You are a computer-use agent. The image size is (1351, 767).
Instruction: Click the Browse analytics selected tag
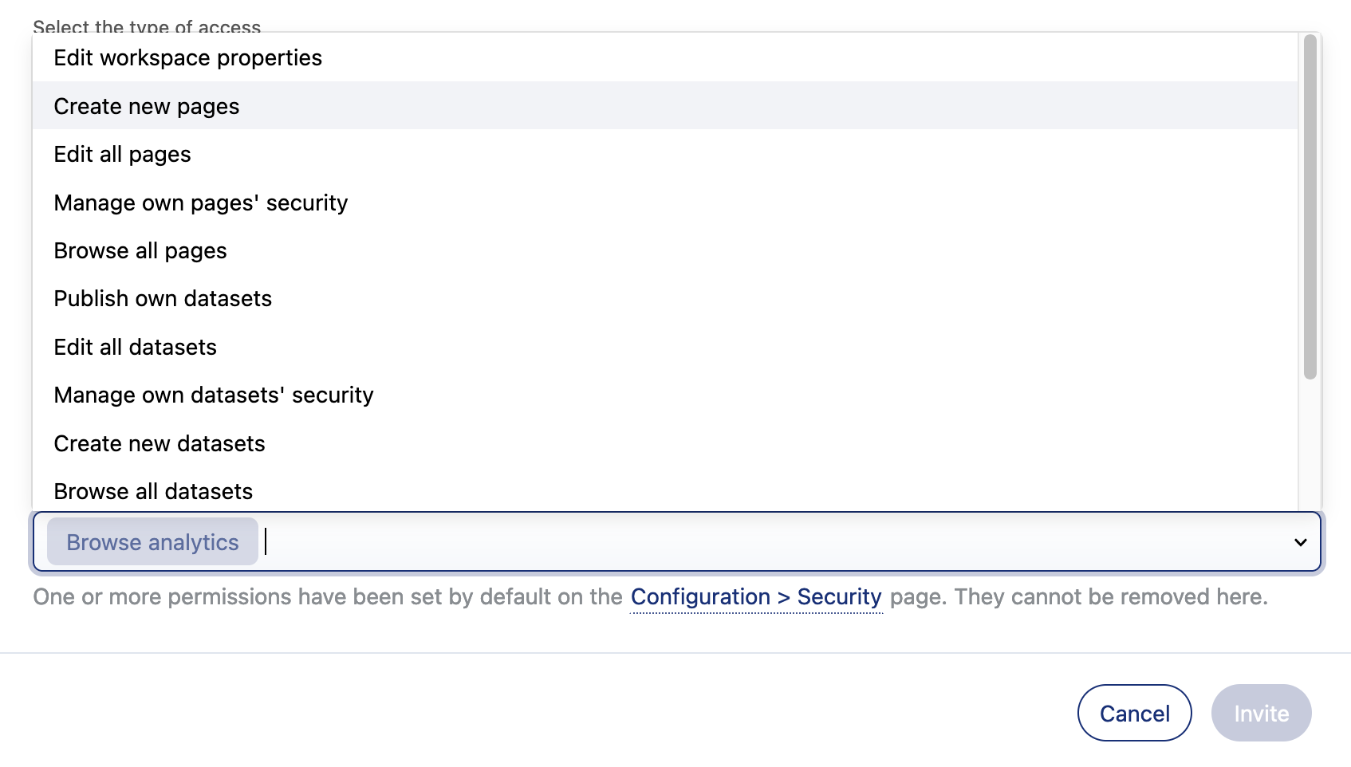coord(152,542)
